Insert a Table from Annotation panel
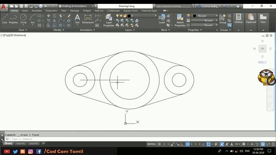 [x=97, y=25]
